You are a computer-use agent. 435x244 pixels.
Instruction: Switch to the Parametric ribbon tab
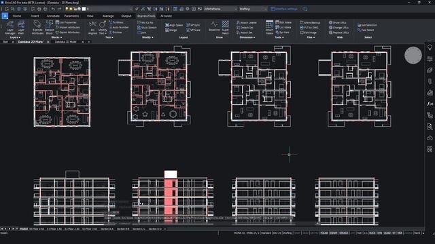(71, 16)
